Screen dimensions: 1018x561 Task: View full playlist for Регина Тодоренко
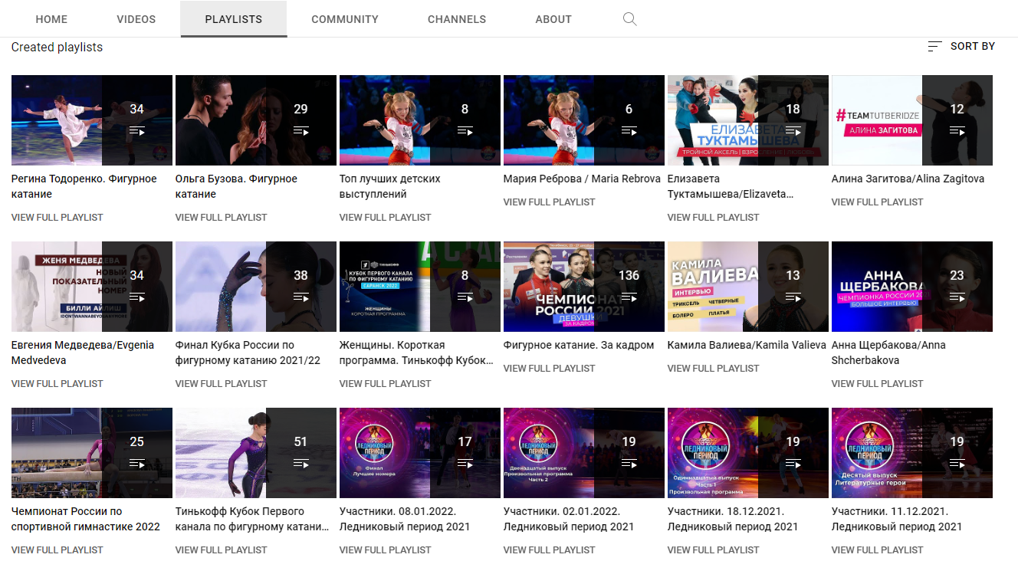click(x=57, y=218)
